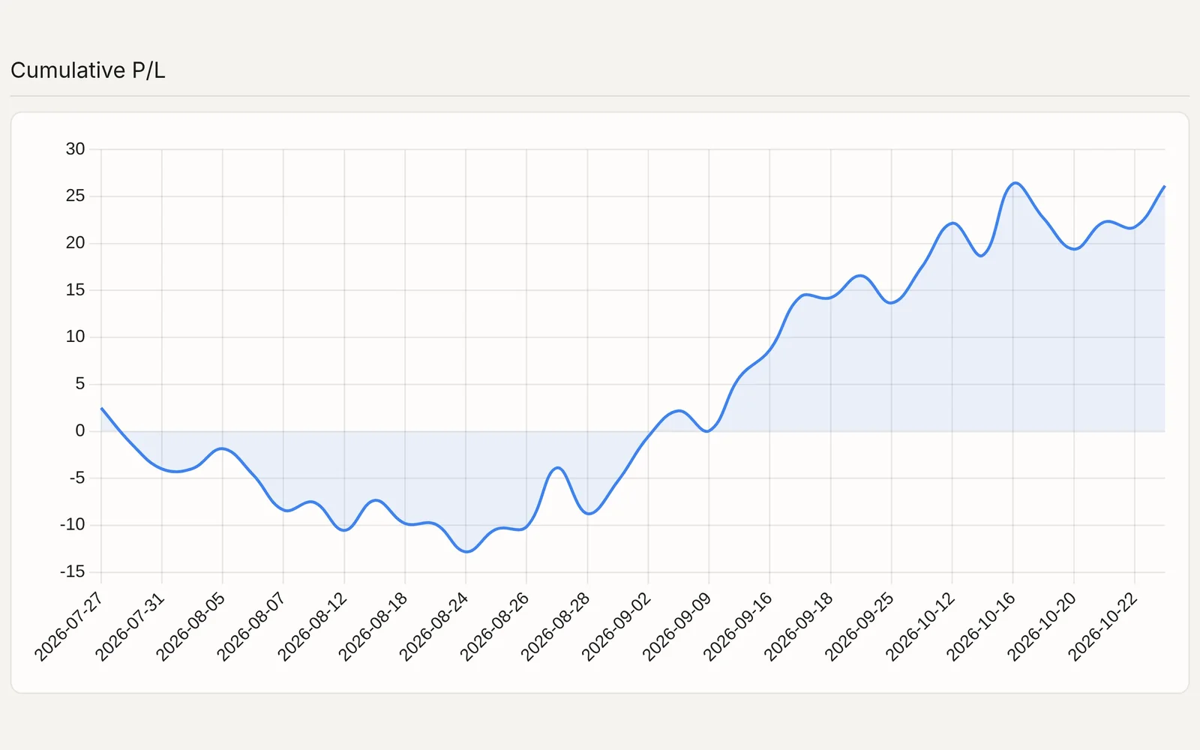Image resolution: width=1200 pixels, height=750 pixels.
Task: Click the line's lowest point at 2026-08-24
Action: click(466, 551)
